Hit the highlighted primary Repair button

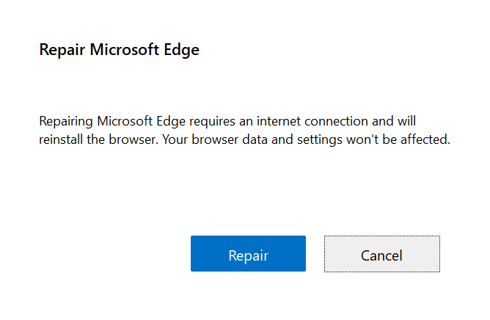click(x=248, y=254)
